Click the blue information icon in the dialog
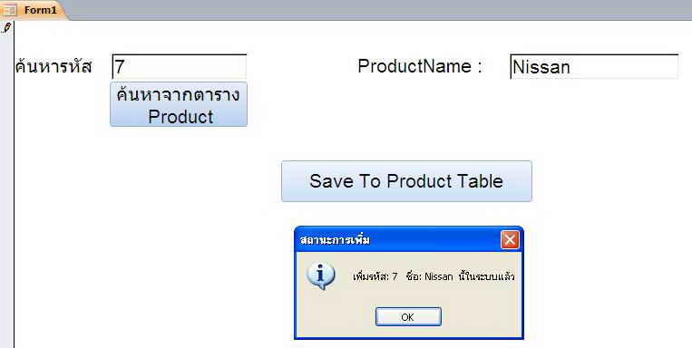This screenshot has height=348, width=692. 321,276
